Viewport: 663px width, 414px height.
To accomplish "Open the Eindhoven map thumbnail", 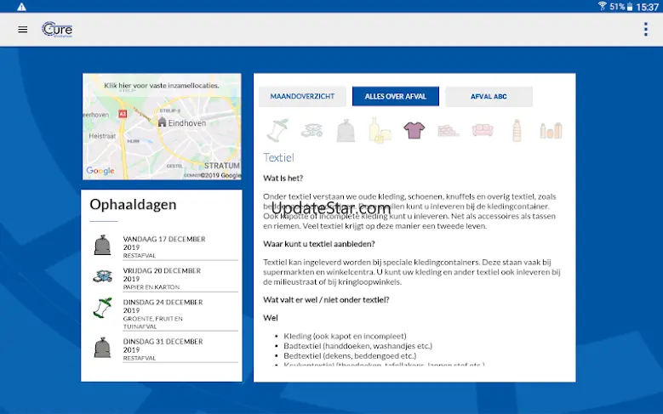I will tap(162, 127).
